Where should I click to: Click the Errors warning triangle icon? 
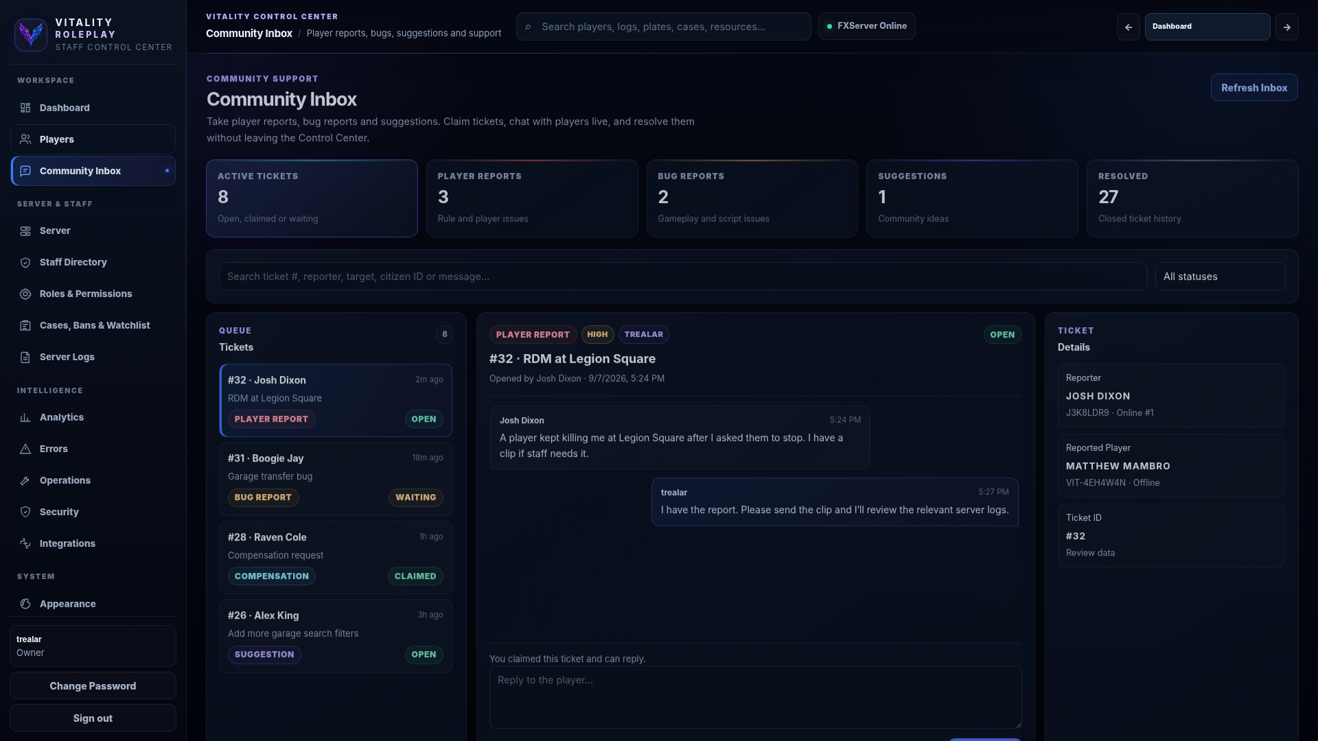(25, 449)
